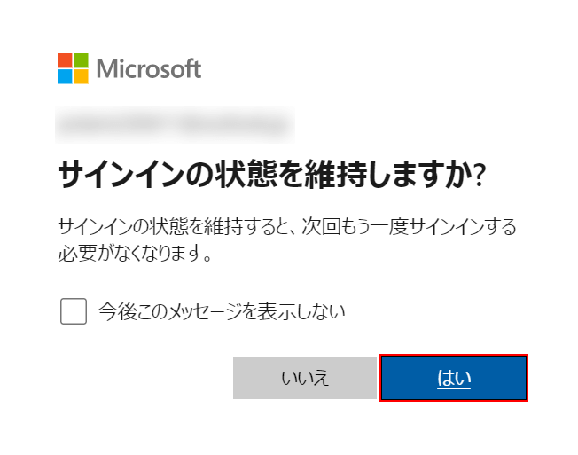
Task: Click the letter M in Microsoft wordmark
Action: click(x=106, y=69)
